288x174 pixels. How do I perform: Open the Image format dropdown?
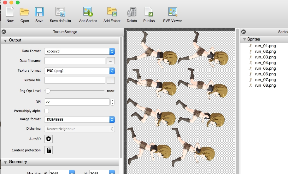(x=79, y=119)
